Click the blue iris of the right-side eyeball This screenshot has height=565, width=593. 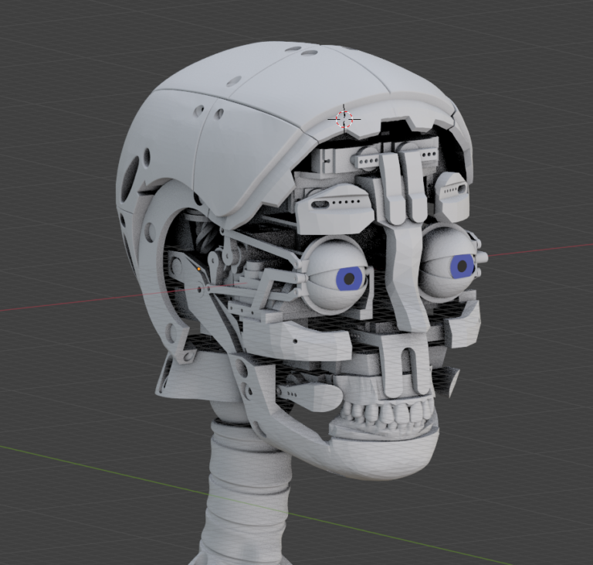[463, 266]
